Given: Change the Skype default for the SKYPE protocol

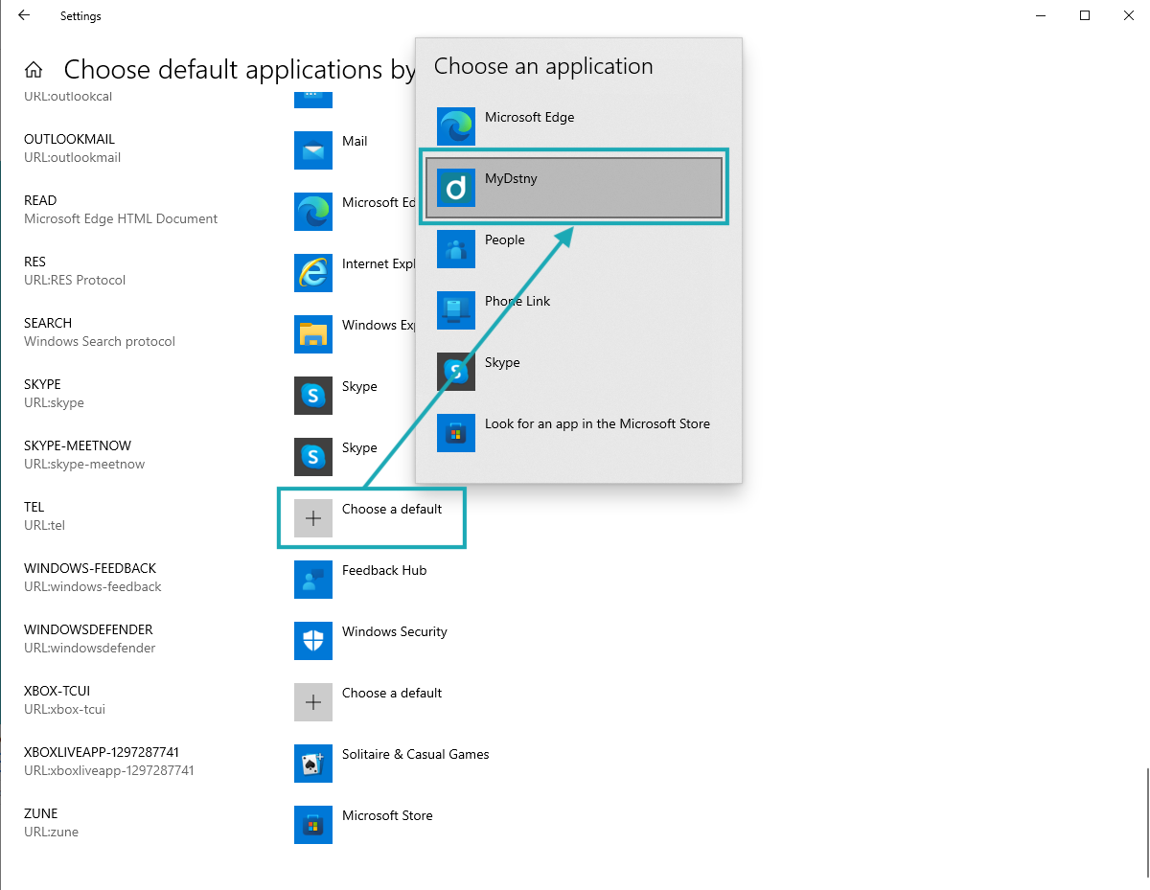Looking at the screenshot, I should 338,395.
